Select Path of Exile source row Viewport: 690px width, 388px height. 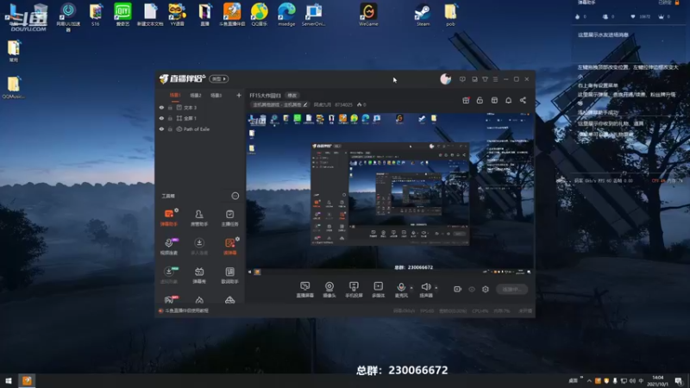(x=200, y=129)
